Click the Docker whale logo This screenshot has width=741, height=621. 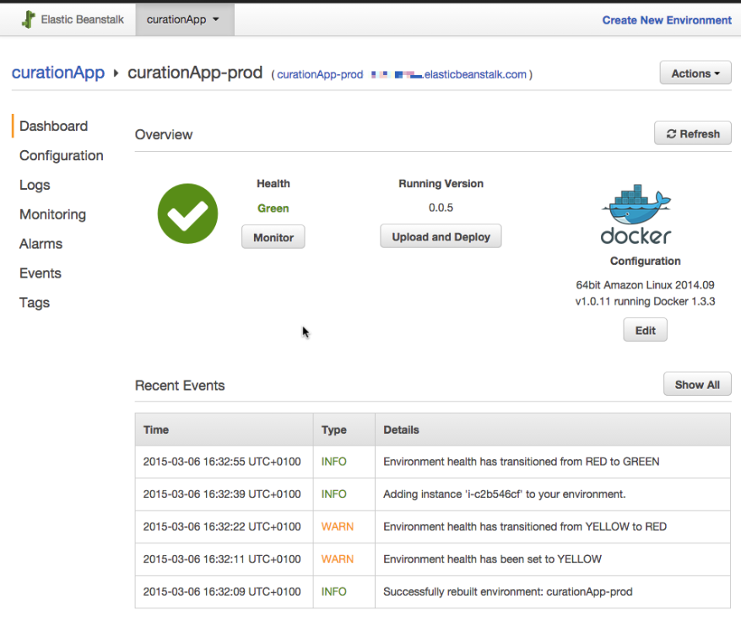tap(636, 203)
